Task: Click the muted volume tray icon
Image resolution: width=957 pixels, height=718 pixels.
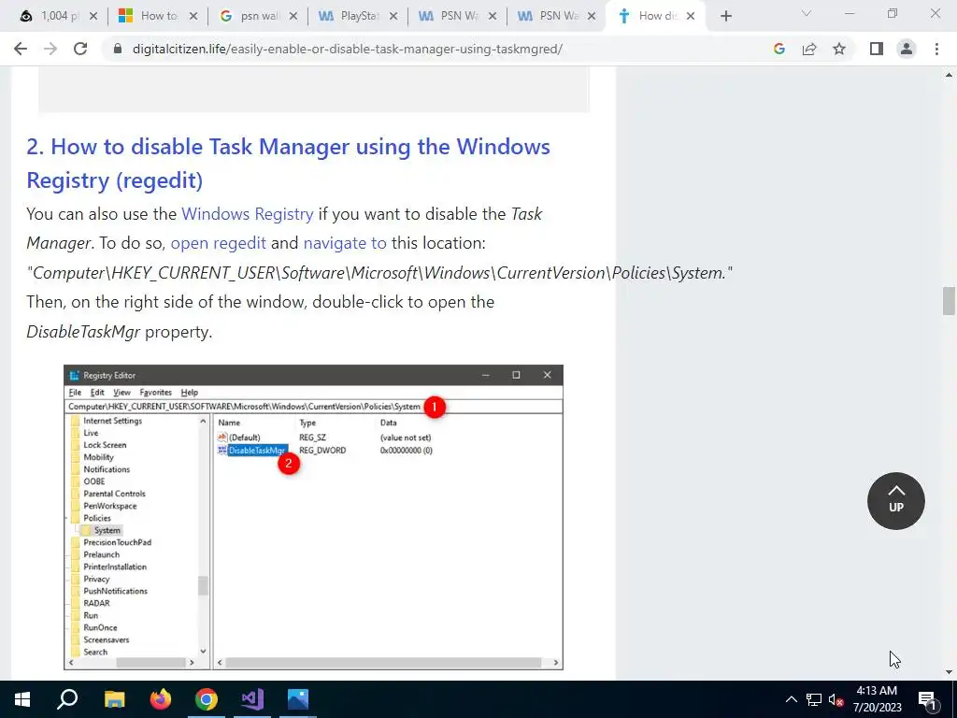Action: click(836, 699)
